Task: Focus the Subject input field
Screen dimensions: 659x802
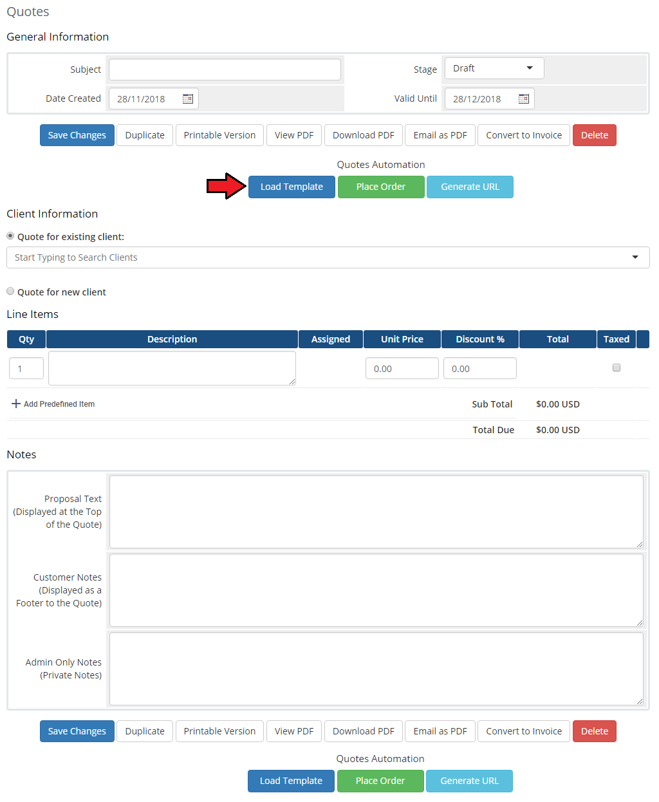Action: (225, 70)
